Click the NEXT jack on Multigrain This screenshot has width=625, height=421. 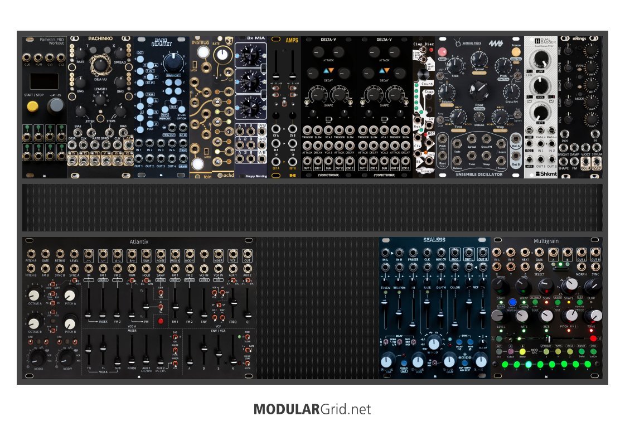(525, 253)
